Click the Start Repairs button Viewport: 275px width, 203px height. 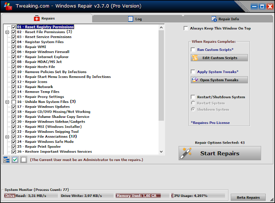click(x=220, y=153)
